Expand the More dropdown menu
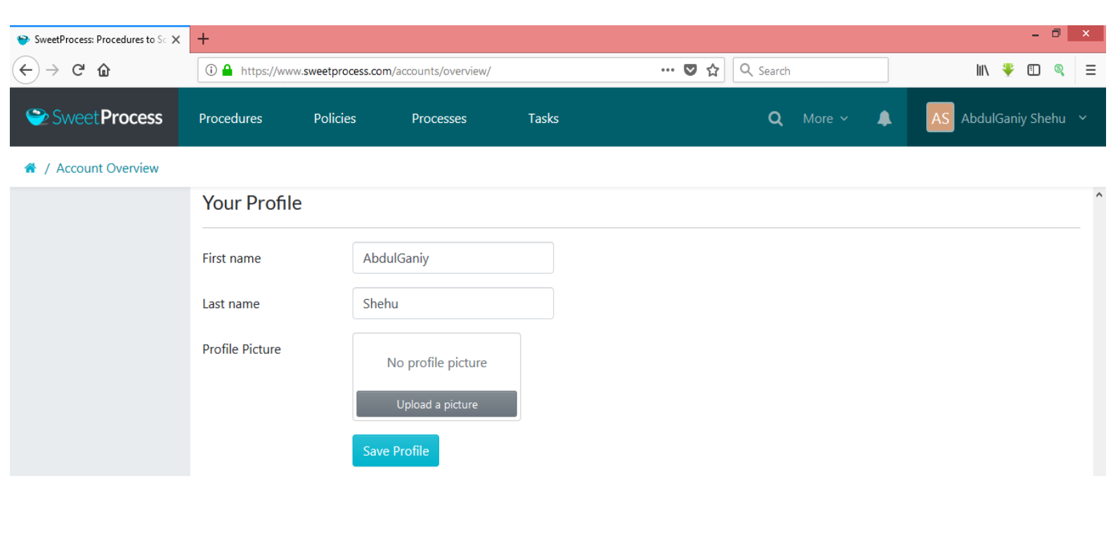The image size is (1118, 535). coord(825,119)
